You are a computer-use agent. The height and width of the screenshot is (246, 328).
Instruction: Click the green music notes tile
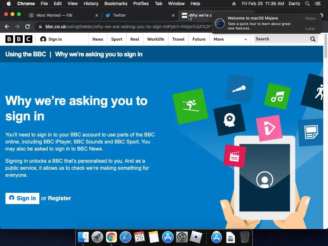(277, 96)
